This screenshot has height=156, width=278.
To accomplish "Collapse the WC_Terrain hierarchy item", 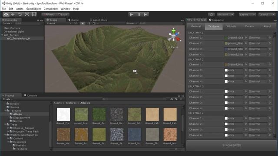I will 2,35.
